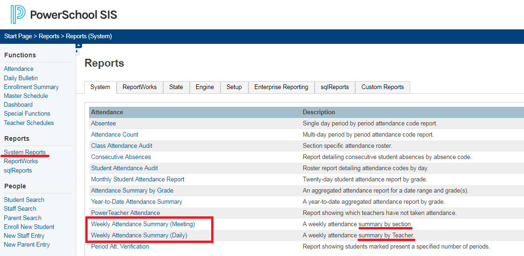Switch to the Setup tab

234,87
